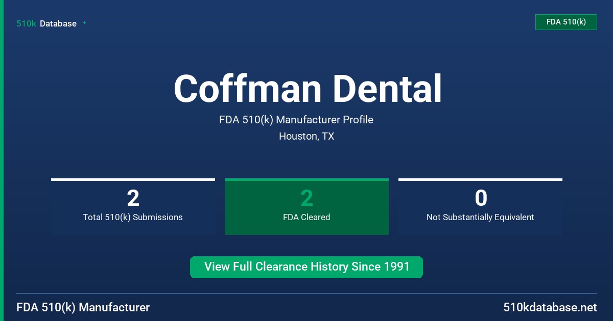Click the Houston, TX location text
The image size is (613, 321).
click(306, 137)
